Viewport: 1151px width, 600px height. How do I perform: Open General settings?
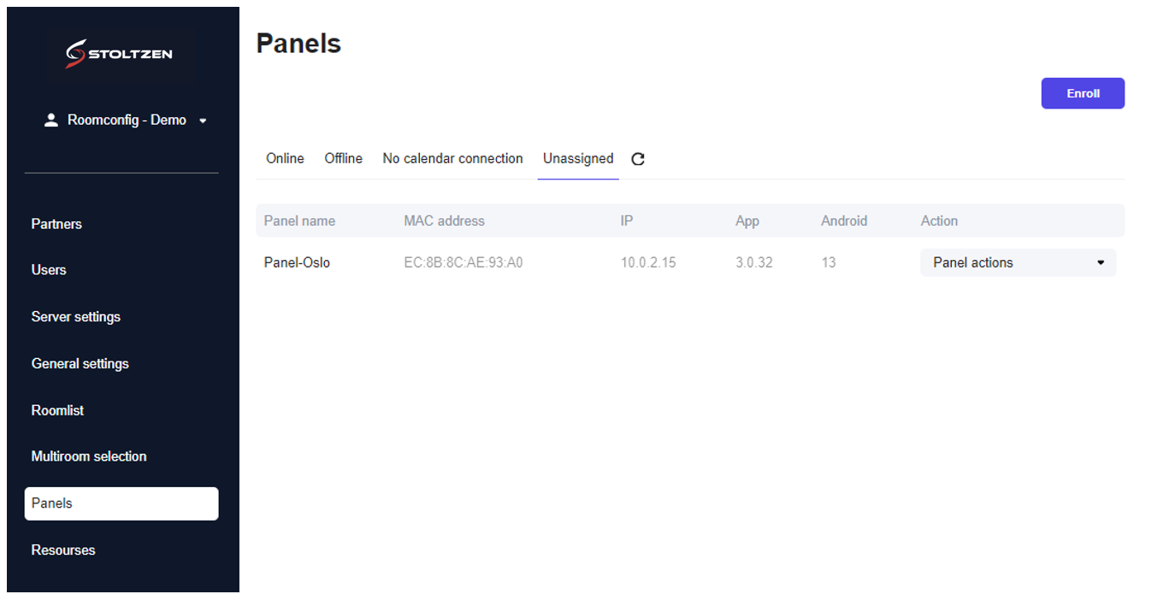[x=80, y=364]
